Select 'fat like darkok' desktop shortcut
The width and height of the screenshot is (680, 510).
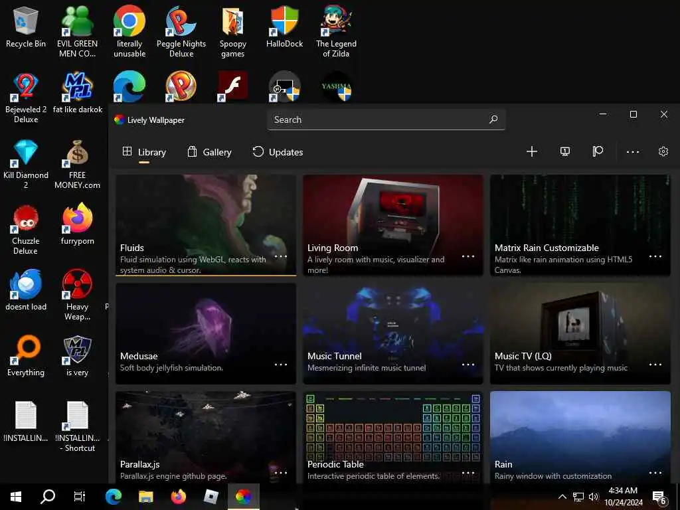pos(77,93)
